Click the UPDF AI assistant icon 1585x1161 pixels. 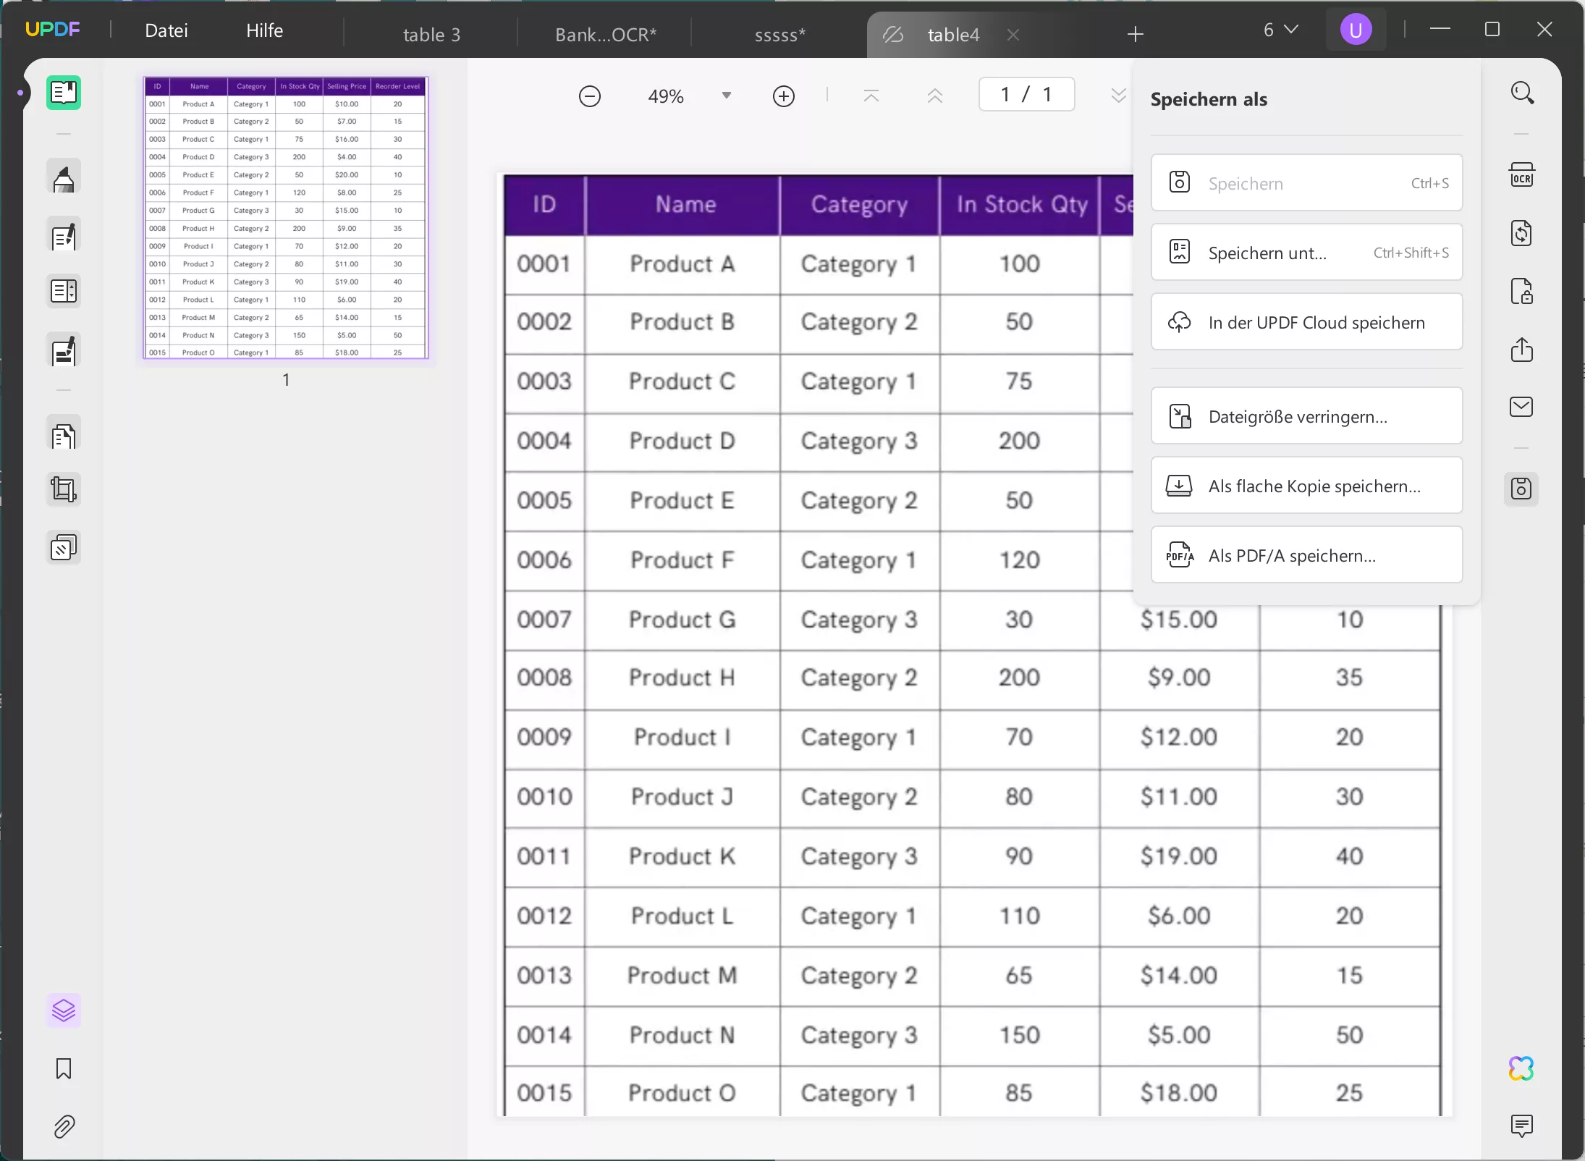point(1521,1068)
